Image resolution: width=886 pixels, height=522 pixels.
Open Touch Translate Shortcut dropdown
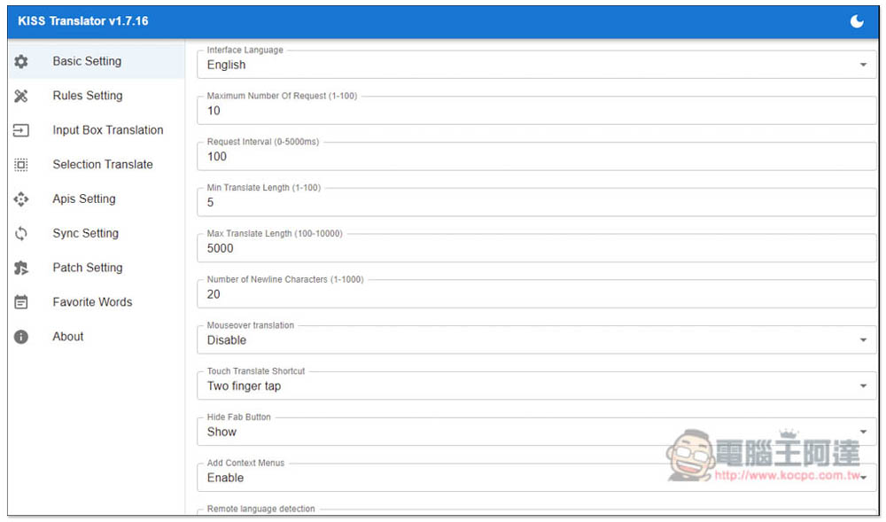(536, 386)
